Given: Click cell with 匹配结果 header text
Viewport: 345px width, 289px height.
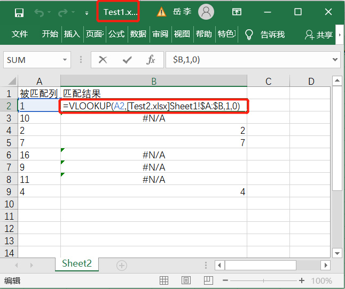Looking at the screenshot, I should pyautogui.click(x=154, y=94).
